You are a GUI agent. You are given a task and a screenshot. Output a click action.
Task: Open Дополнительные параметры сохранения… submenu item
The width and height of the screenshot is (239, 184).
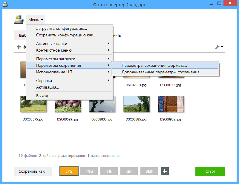[165, 72]
